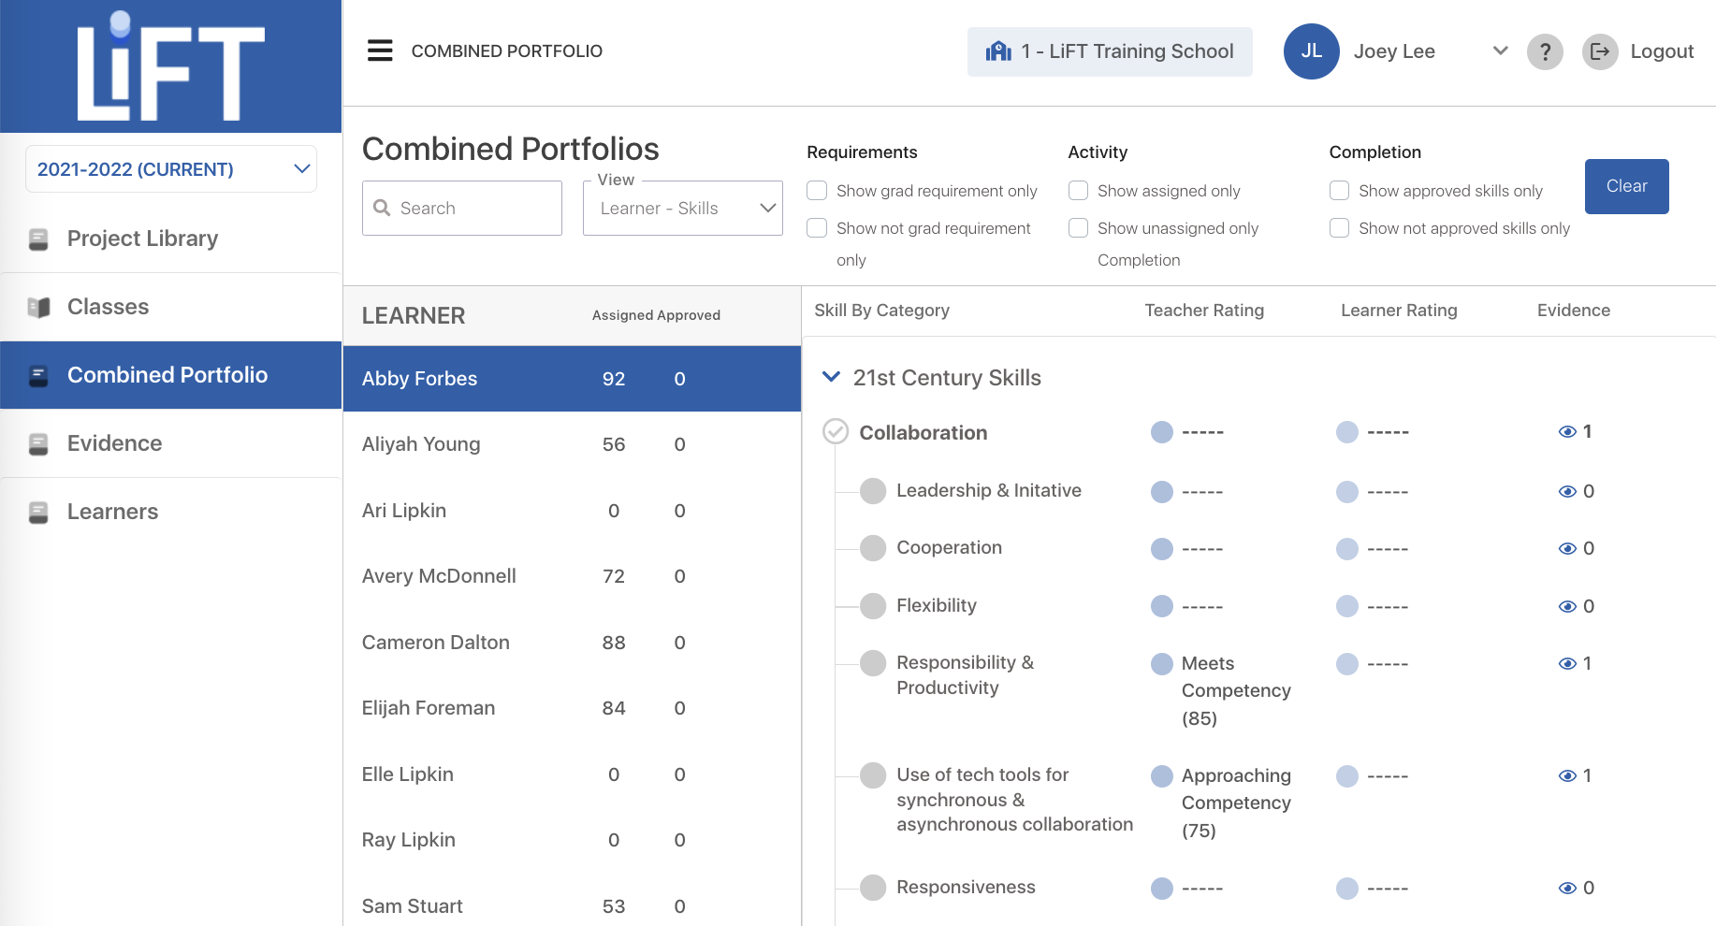
Task: Click grey circle beside Flexibility
Action: pyautogui.click(x=873, y=606)
